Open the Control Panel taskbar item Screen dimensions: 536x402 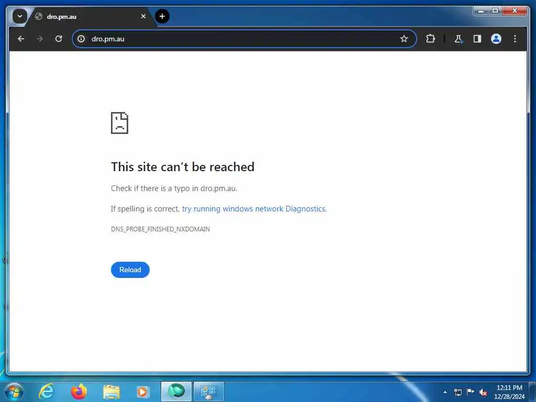point(209,392)
